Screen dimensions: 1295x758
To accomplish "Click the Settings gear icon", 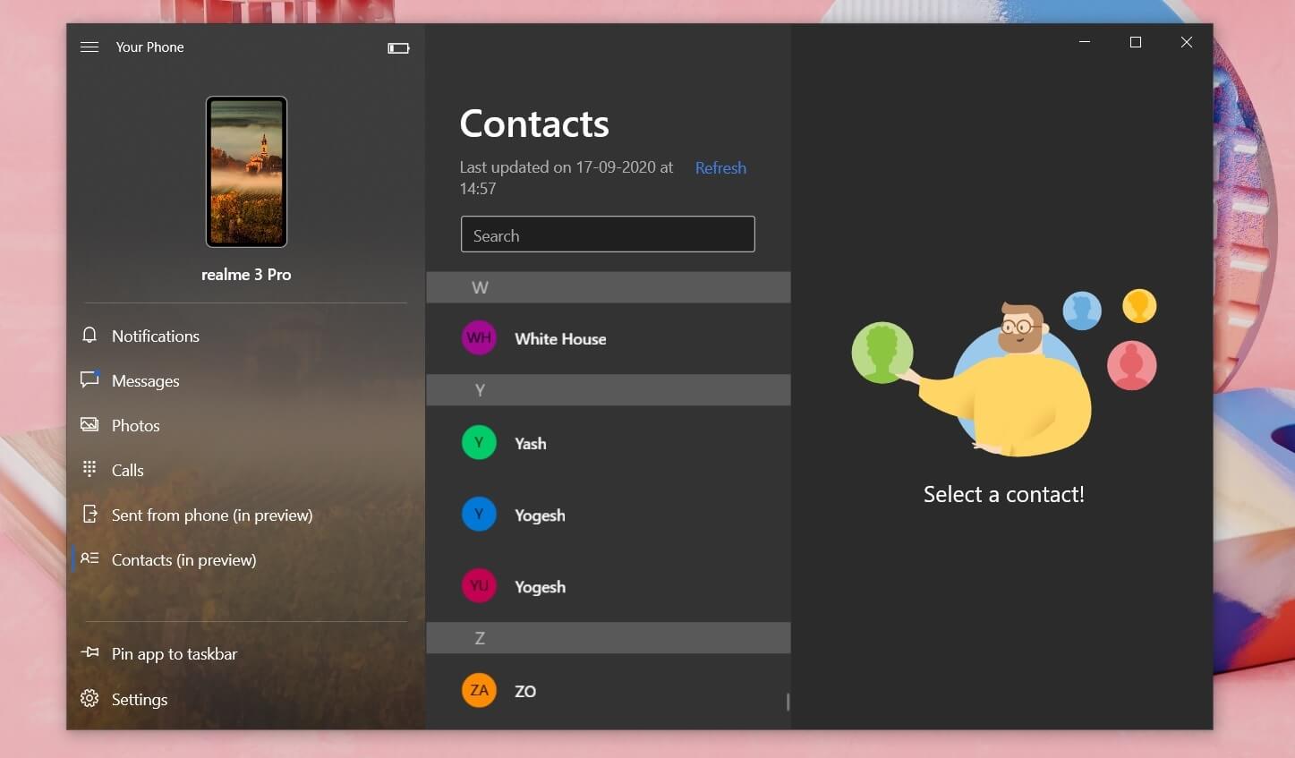I will (89, 699).
